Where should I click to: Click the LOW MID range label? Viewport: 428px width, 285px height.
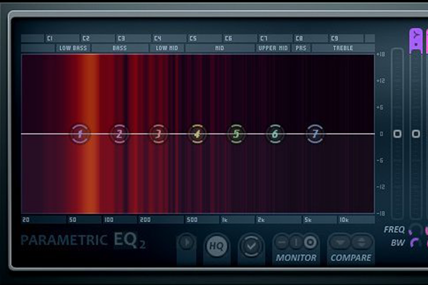(x=167, y=48)
